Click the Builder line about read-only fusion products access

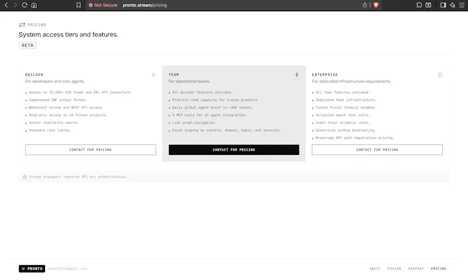coord(68,115)
